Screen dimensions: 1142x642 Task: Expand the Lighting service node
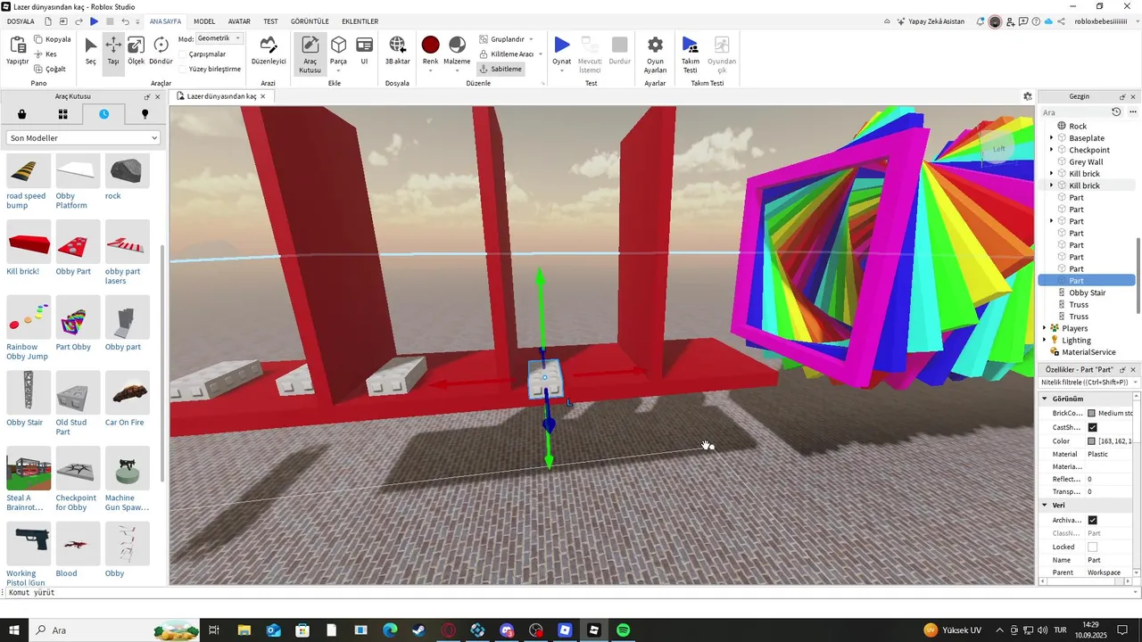coord(1045,340)
